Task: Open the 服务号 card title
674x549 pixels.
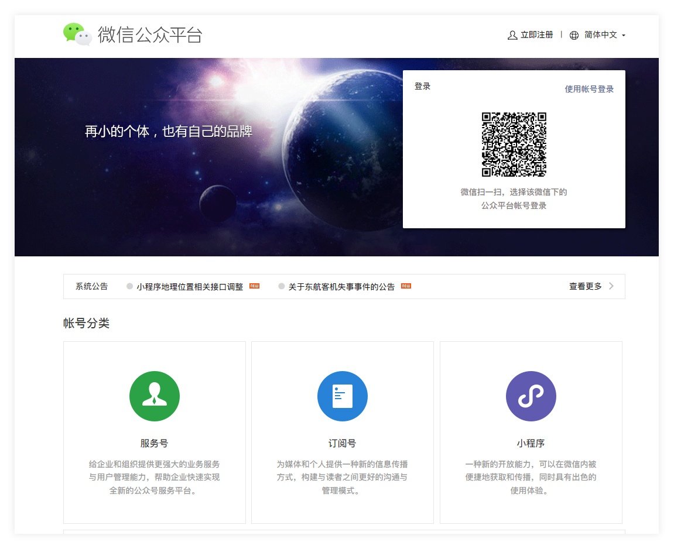Action: pos(154,443)
